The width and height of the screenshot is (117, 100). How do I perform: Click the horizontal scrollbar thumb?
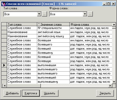point(24,86)
